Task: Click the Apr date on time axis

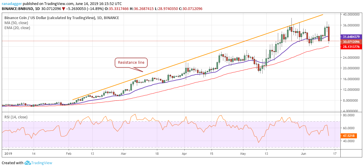Action: [185, 153]
